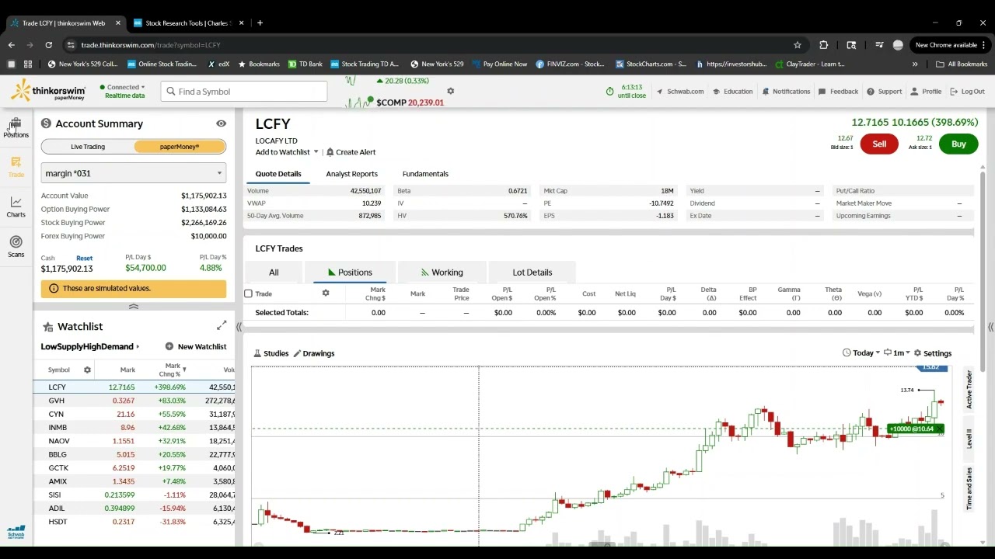Click New Chrome available button
Screen dimensions: 995x559
pyautogui.click(x=950, y=45)
